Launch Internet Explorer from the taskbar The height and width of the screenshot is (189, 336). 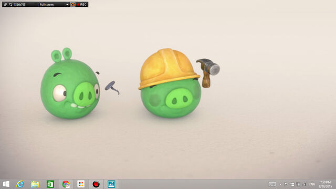coord(20,184)
